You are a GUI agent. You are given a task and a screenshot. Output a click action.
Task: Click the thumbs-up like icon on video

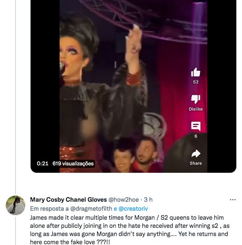(195, 72)
